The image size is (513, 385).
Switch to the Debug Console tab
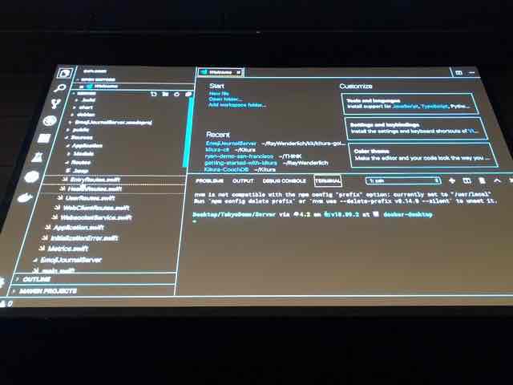tap(284, 180)
